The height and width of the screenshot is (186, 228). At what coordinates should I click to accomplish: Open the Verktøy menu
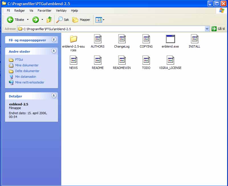(61, 11)
